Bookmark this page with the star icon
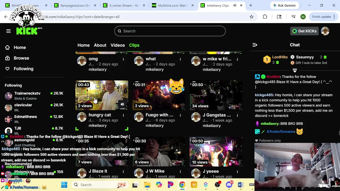The height and width of the screenshot is (191, 340). (252, 17)
